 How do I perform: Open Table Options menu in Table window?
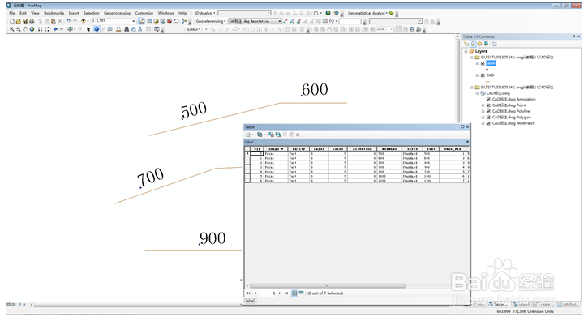(249, 135)
